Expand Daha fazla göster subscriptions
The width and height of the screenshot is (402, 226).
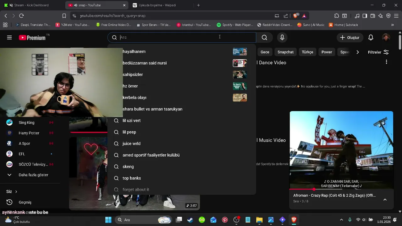pos(33,175)
